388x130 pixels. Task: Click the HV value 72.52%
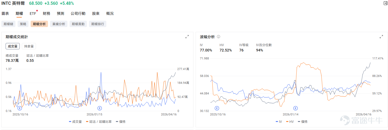tap(226, 50)
